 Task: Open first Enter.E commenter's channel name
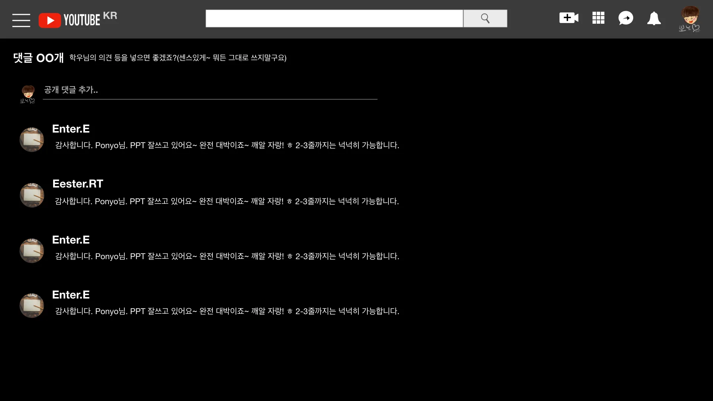[71, 129]
